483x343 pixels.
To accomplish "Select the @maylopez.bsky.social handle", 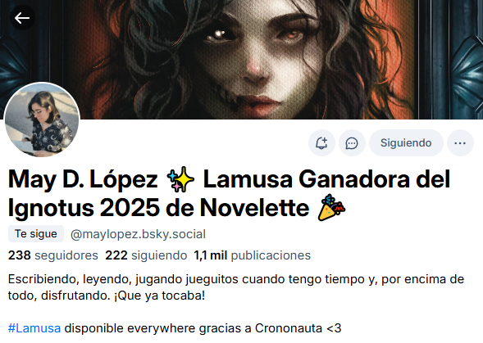I will [138, 234].
